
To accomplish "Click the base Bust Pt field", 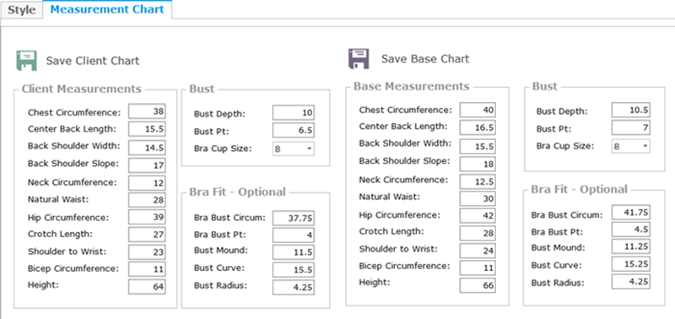I will point(630,128).
